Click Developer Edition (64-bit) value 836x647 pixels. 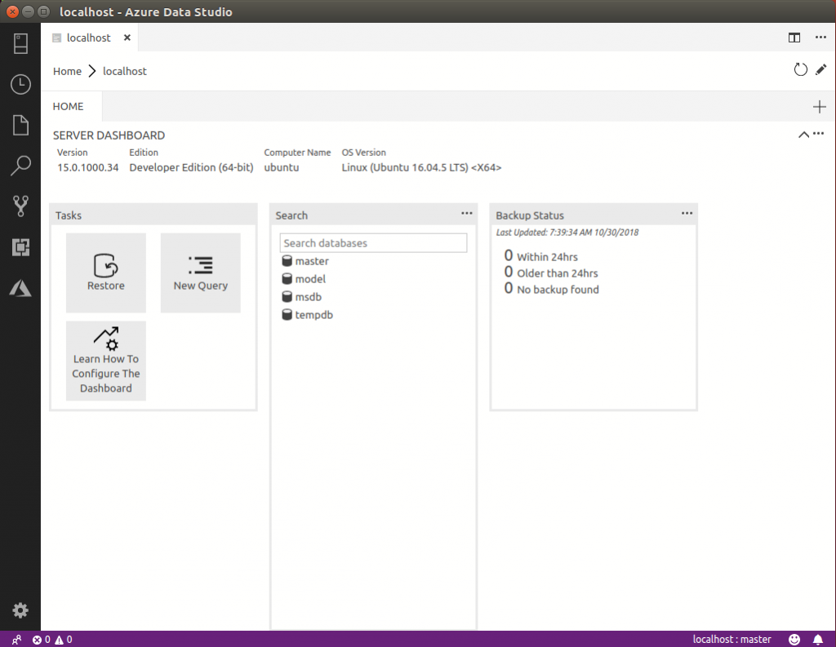pos(191,167)
